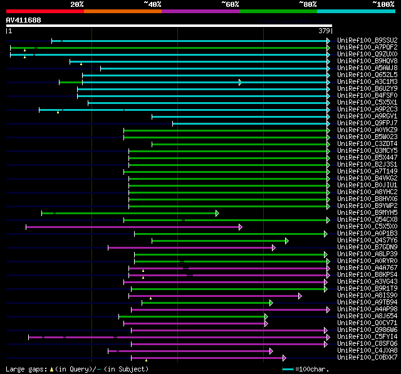401x374 pixels.
Task: Select the UniRef100_B6U2Y9 label
Action: coord(367,89)
